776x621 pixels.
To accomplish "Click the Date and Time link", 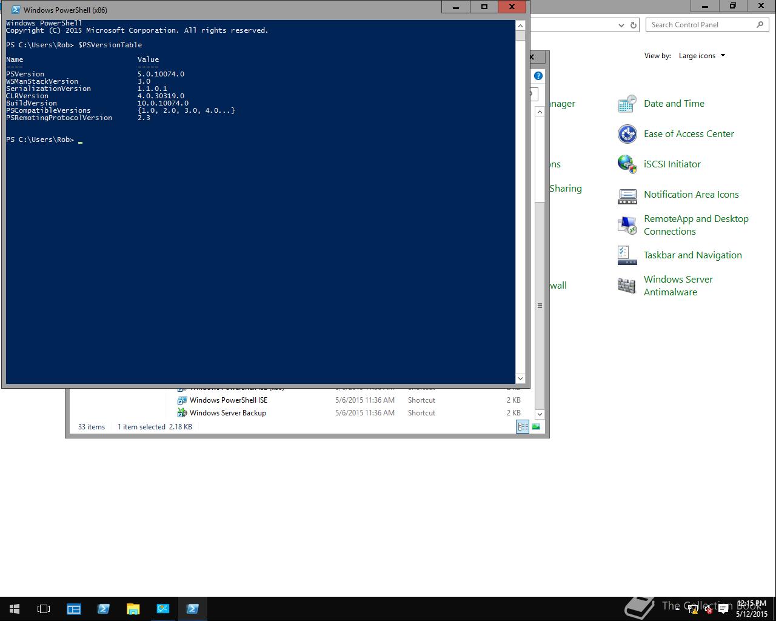I will pos(674,104).
